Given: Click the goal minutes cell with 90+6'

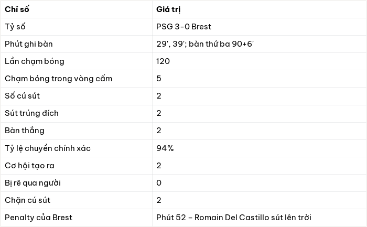Looking at the screenshot, I should 259,44.
